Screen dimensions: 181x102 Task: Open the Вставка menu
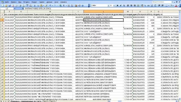26,2
